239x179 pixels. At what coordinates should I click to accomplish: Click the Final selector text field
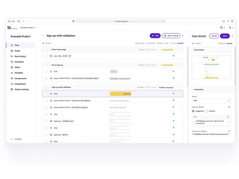tap(211, 122)
